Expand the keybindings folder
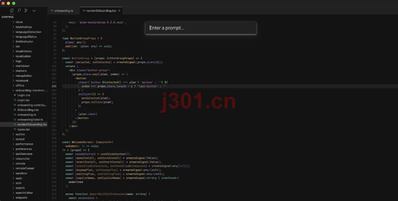This screenshot has height=201, width=398. (x=24, y=27)
